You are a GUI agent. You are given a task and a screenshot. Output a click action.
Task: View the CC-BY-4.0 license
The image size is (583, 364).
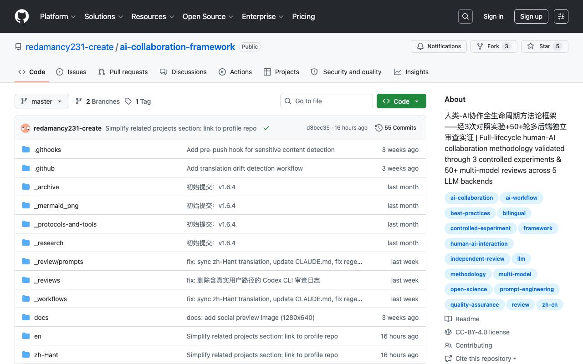point(477,332)
